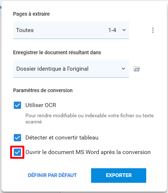This screenshot has height=193, width=168.
Task: Click Enregistrer le document résultant dans heading
Action: pyautogui.click(x=57, y=52)
